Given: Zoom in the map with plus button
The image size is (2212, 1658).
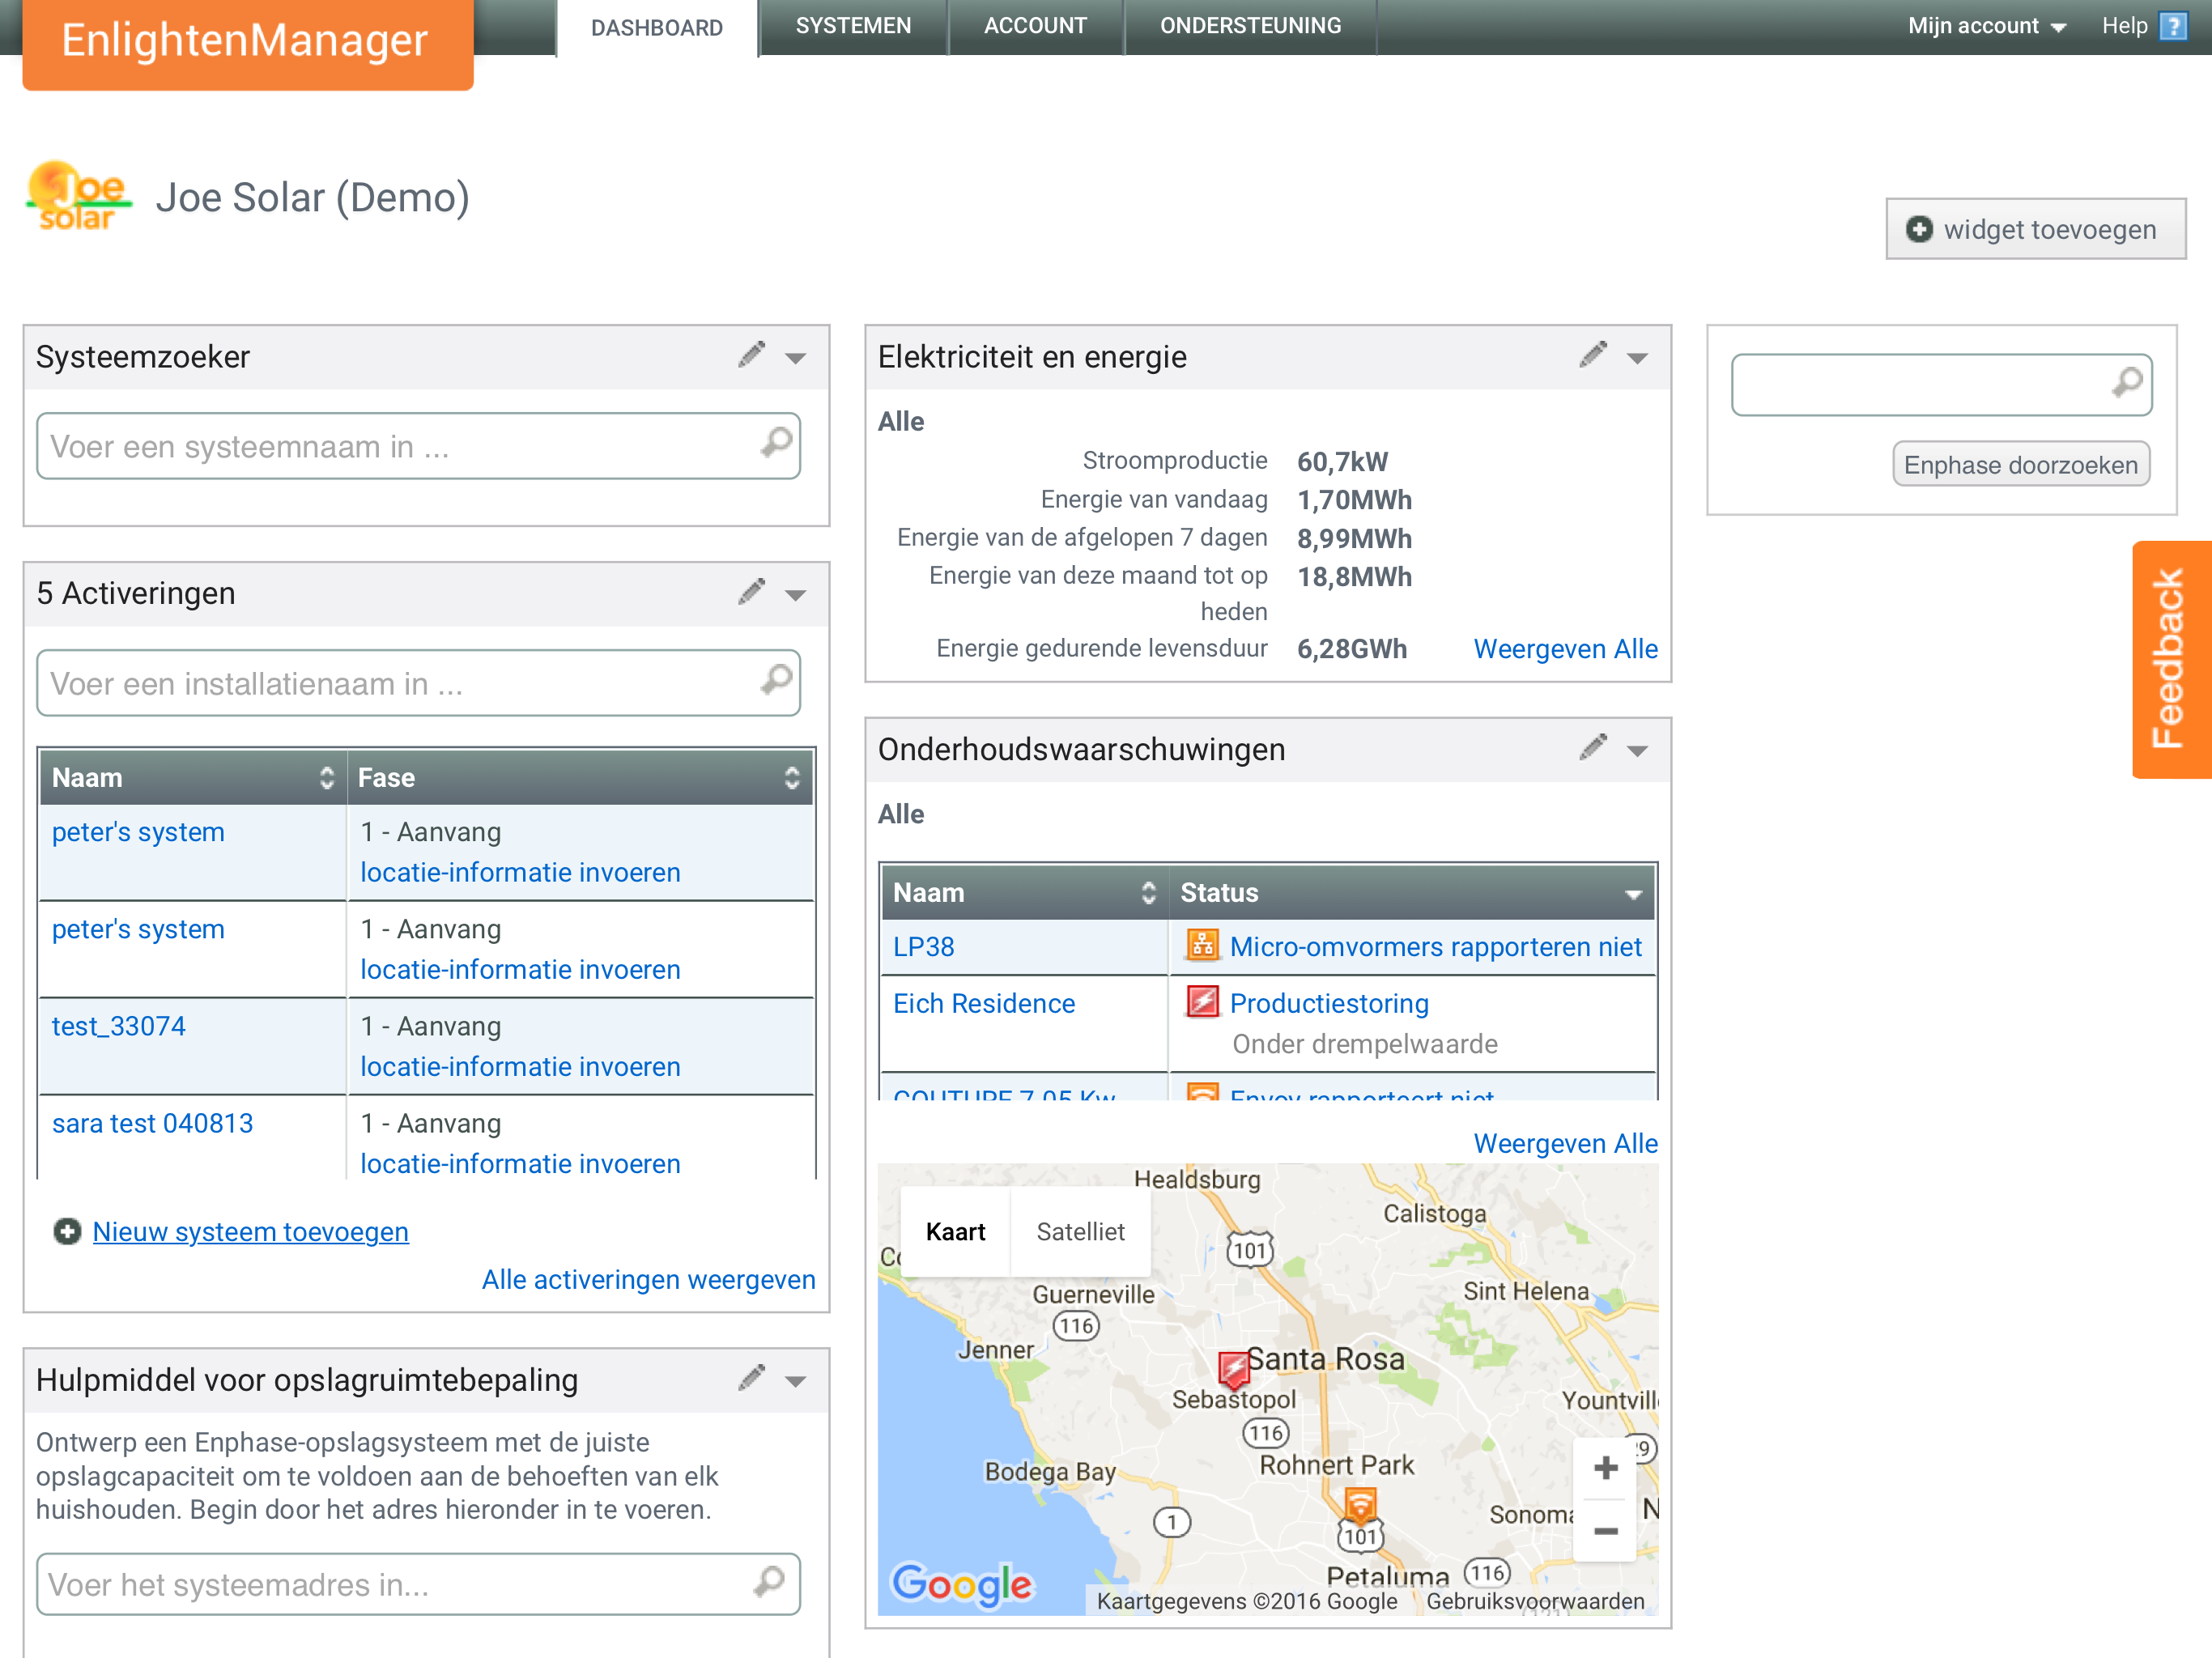Looking at the screenshot, I should click(x=1605, y=1467).
